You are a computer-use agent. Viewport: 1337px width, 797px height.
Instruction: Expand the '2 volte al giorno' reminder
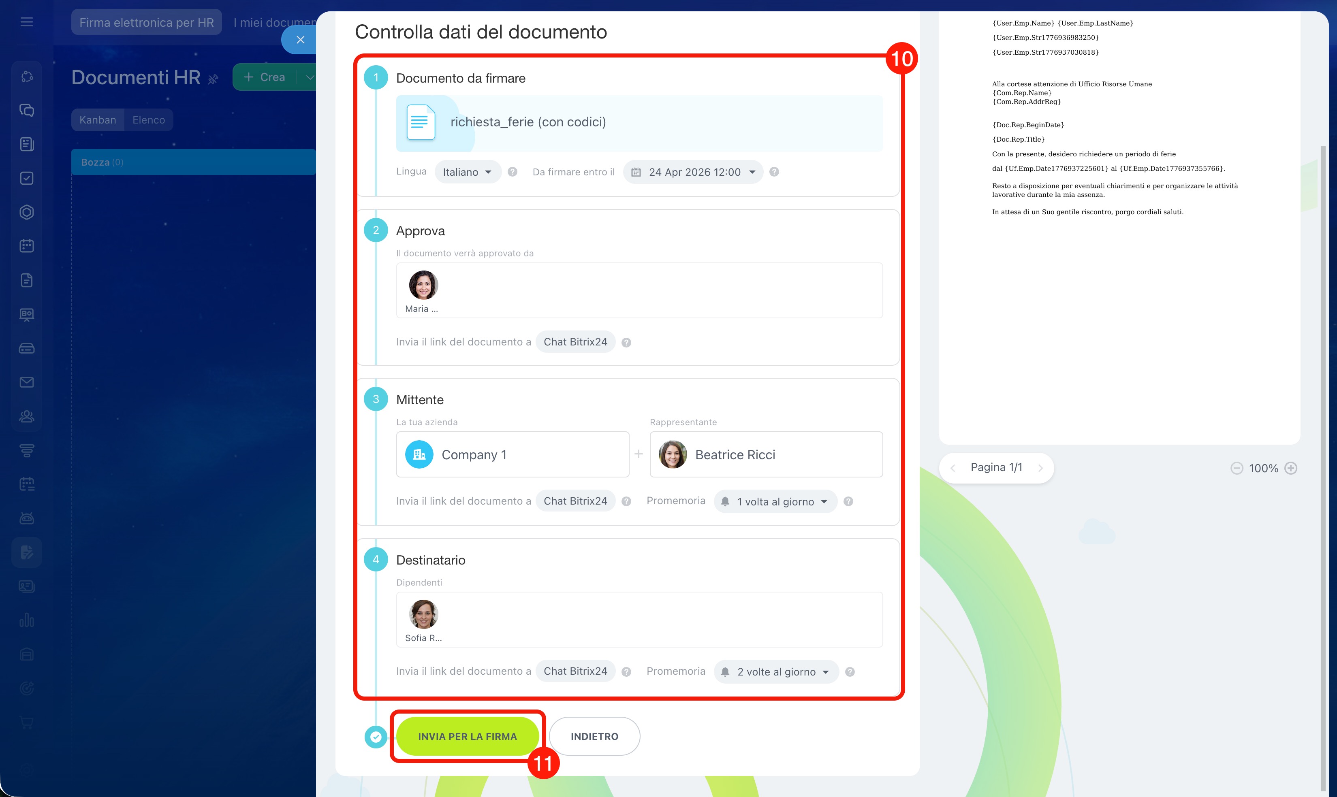pos(776,672)
